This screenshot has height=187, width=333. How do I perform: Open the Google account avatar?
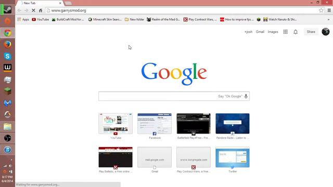[x=326, y=32]
